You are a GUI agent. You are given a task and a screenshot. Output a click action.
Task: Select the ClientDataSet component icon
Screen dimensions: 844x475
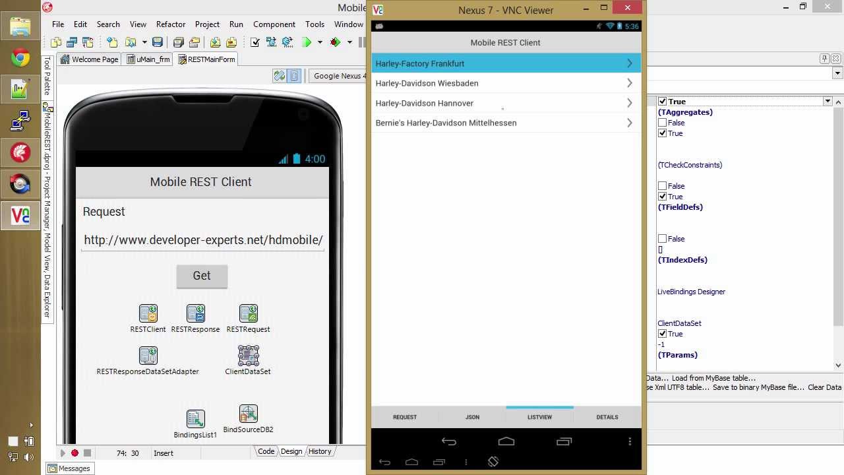(249, 355)
